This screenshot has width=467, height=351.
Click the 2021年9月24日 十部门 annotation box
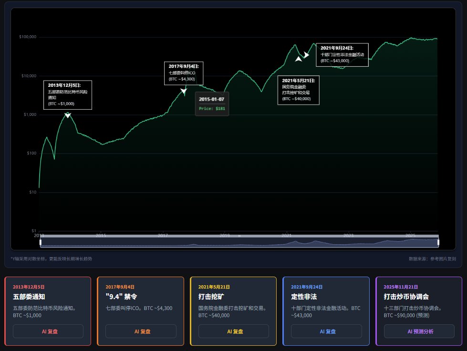[x=342, y=53]
